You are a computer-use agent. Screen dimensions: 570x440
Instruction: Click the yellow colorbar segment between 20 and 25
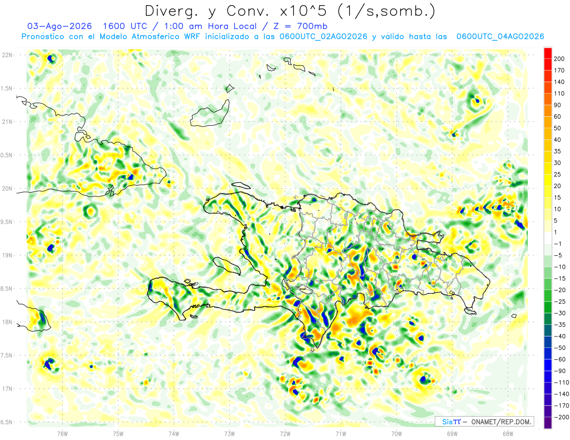click(548, 180)
